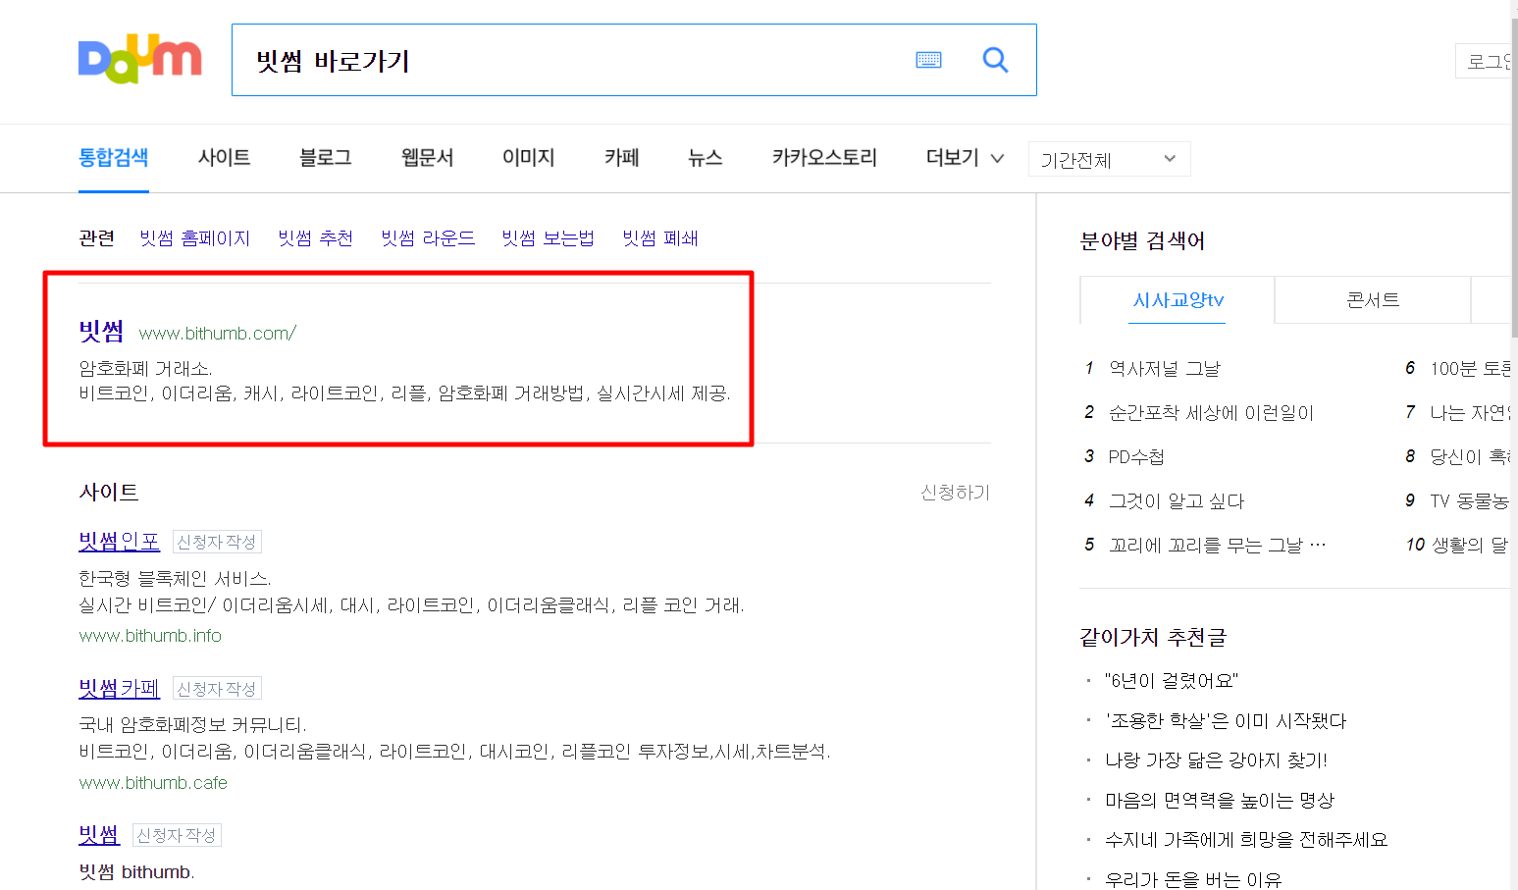Click 신청하기 in the 사이트 section

point(955,493)
